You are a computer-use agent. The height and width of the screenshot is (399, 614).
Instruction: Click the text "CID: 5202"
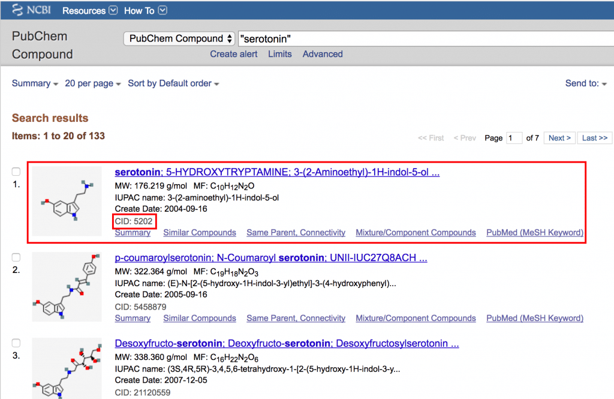point(134,221)
